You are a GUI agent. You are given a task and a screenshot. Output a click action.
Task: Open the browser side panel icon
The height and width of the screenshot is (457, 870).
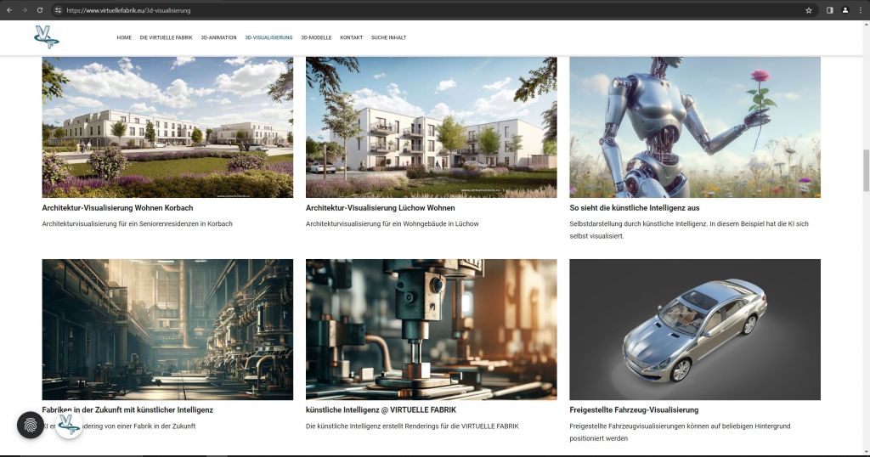(x=829, y=10)
